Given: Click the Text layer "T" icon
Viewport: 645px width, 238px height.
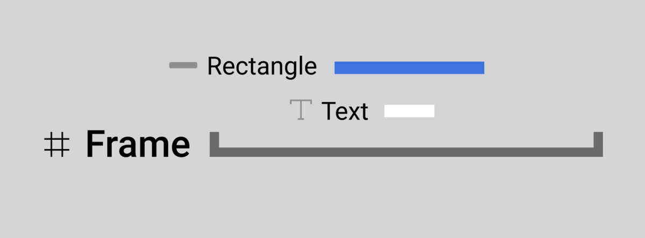Looking at the screenshot, I should [x=301, y=110].
